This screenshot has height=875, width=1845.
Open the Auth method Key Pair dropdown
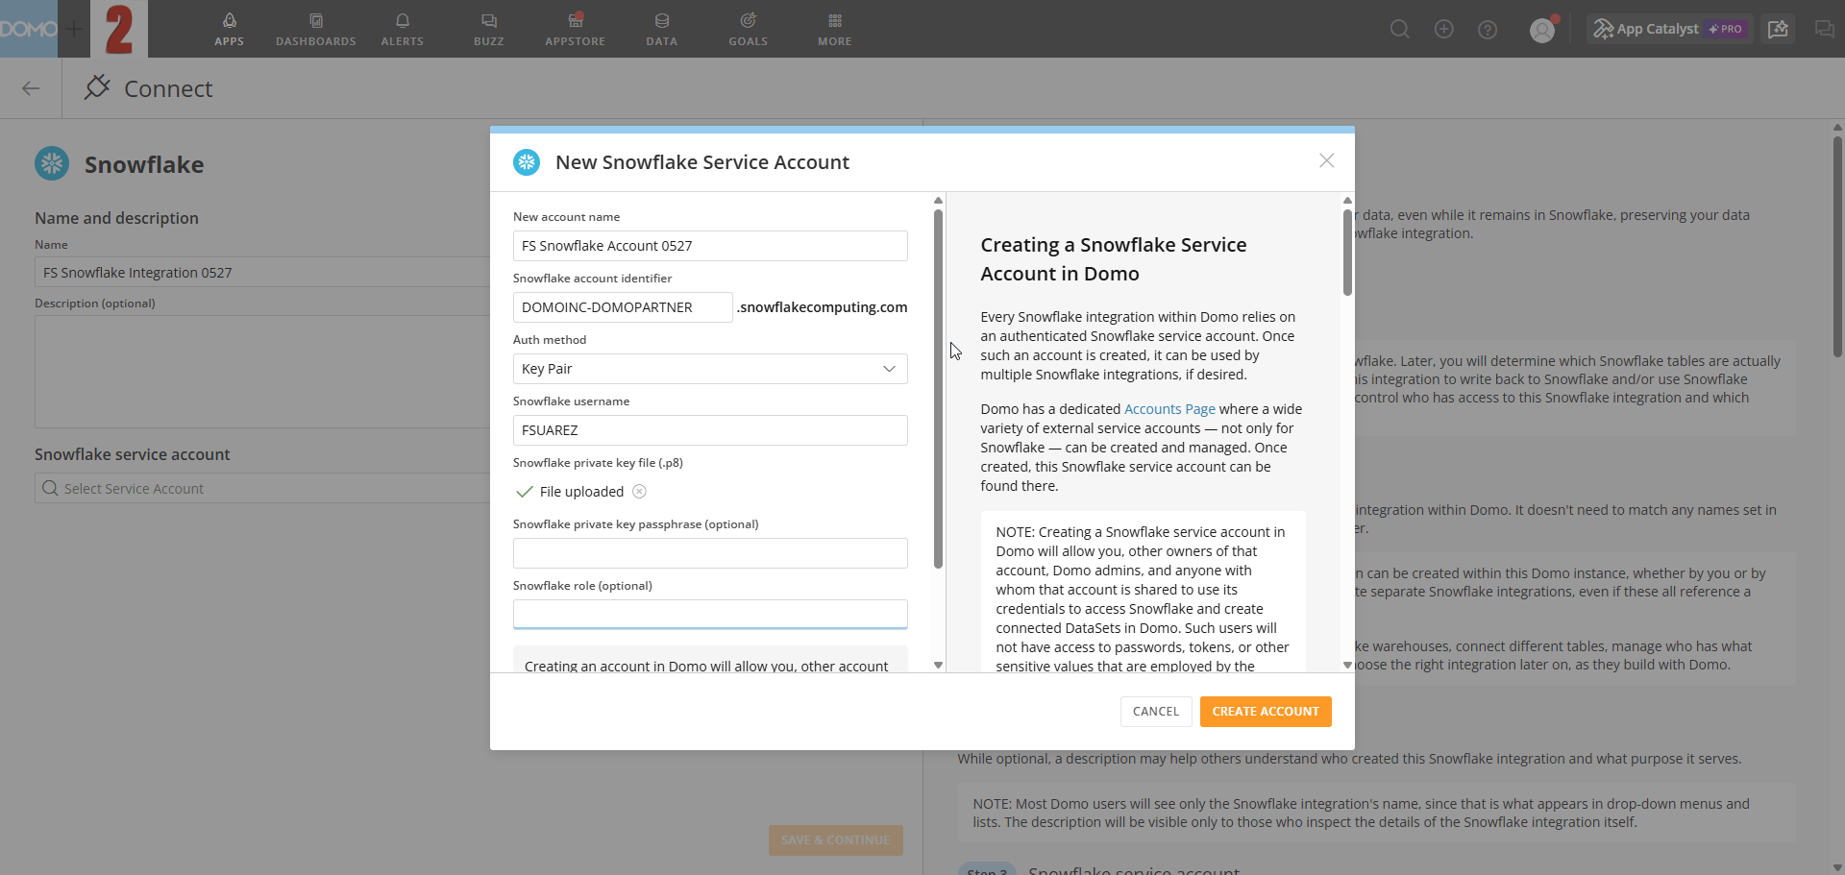(710, 369)
